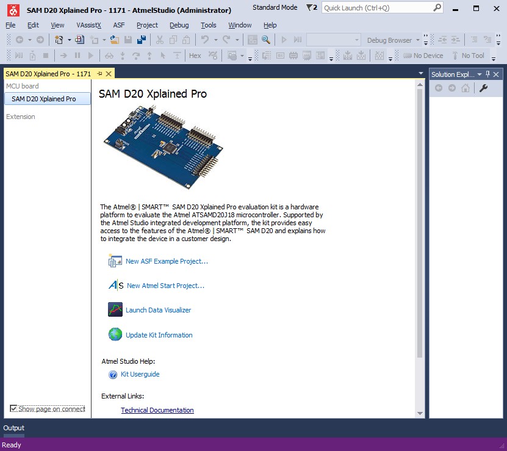Open the Debug menu
The image size is (507, 451).
click(179, 25)
